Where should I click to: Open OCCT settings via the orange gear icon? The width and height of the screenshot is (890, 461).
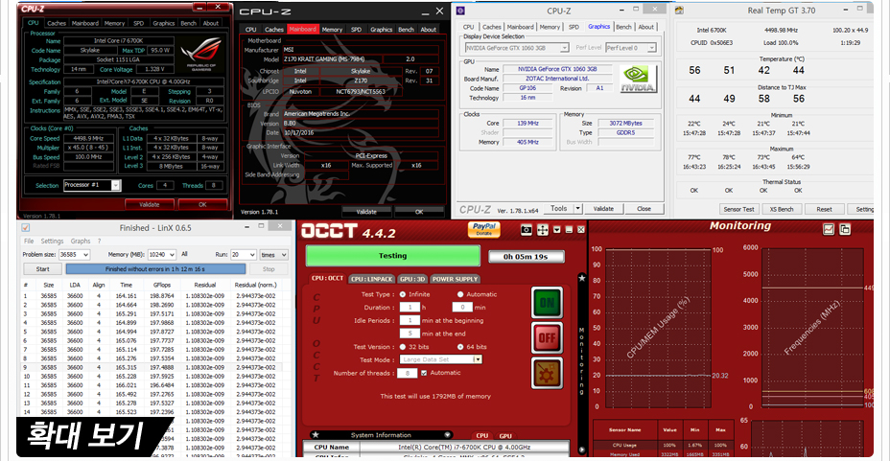(x=547, y=373)
